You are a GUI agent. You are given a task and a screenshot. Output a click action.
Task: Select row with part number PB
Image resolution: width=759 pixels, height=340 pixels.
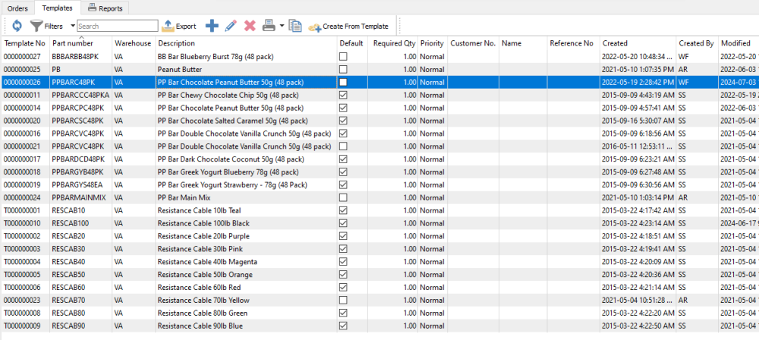click(x=379, y=69)
